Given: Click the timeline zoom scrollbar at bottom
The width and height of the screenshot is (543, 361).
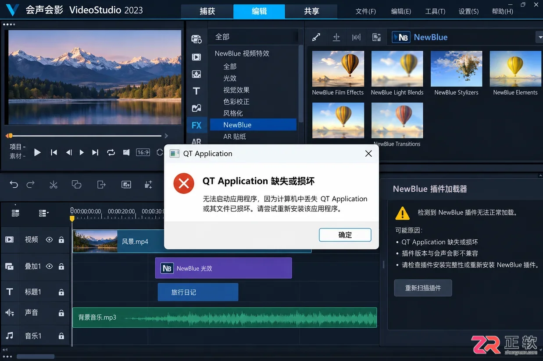Looking at the screenshot, I should tap(36, 357).
